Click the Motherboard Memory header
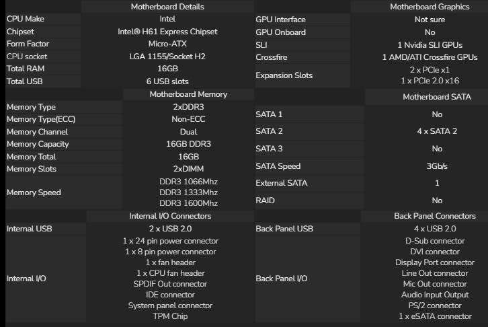This screenshot has height=327, width=488. tap(188, 94)
